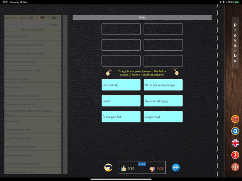Screen dimensions: 242x181
Task: Select "Will not pick out hawks' eyes" card
Action: (x=163, y=85)
